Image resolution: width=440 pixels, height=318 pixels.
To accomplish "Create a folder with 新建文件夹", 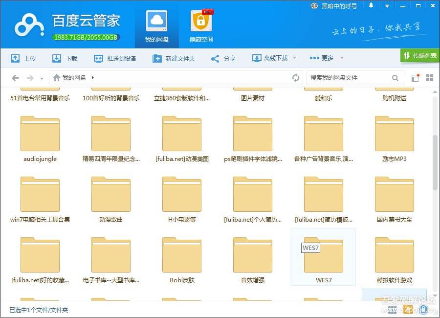I will tap(174, 58).
